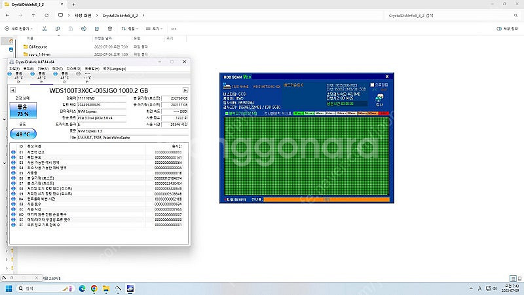The height and width of the screenshot is (295, 524).
Task: Open the new-item 새로 만들기 dropdown
Action: point(19,29)
